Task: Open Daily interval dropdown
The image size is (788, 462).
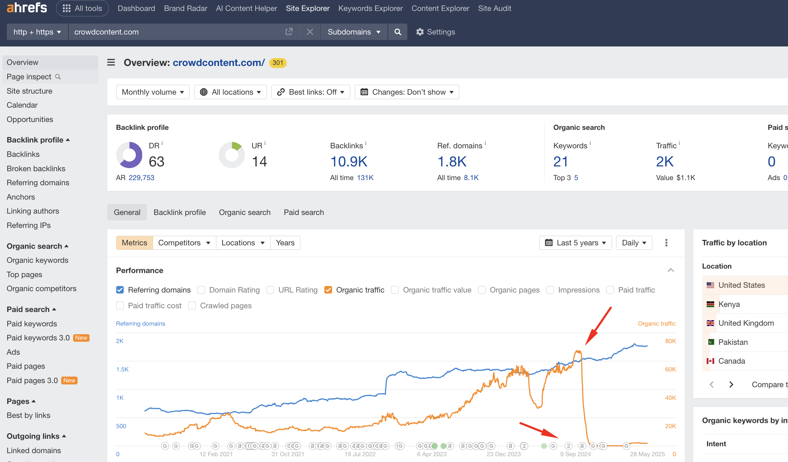Action: 634,243
